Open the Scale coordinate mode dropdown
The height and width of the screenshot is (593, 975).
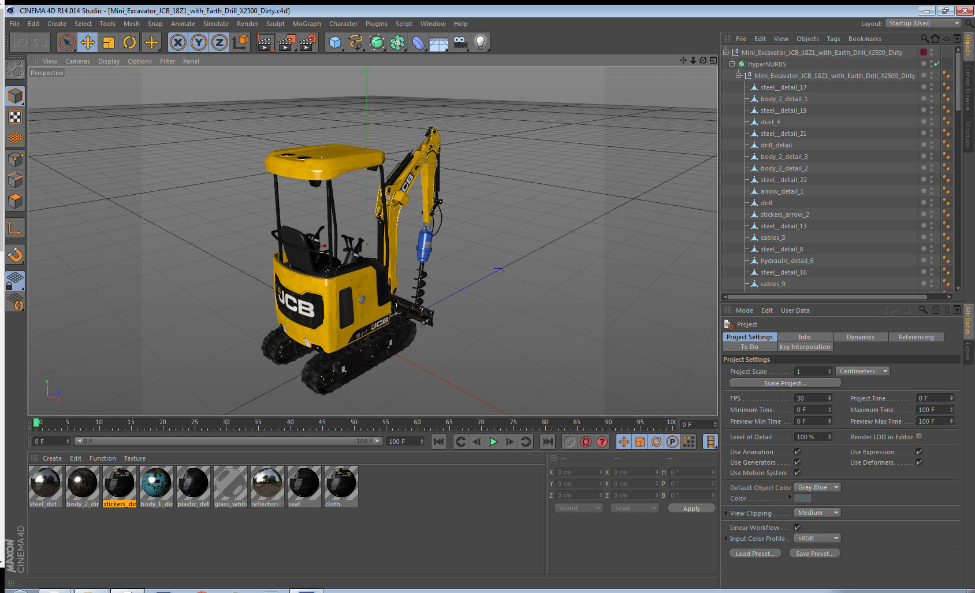(x=635, y=508)
